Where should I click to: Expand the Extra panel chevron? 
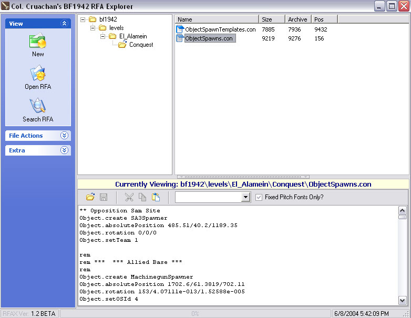click(x=64, y=150)
